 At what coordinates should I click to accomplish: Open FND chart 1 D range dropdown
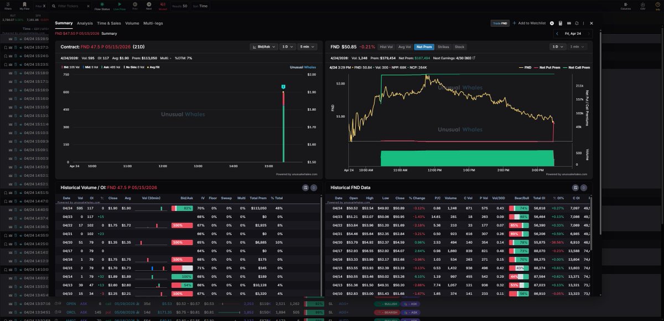tap(558, 47)
